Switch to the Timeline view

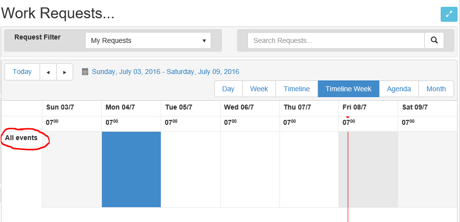point(297,89)
